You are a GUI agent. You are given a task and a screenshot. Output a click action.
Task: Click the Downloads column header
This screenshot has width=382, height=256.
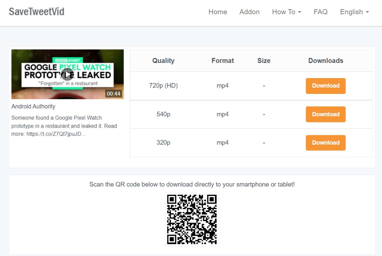[x=326, y=61]
